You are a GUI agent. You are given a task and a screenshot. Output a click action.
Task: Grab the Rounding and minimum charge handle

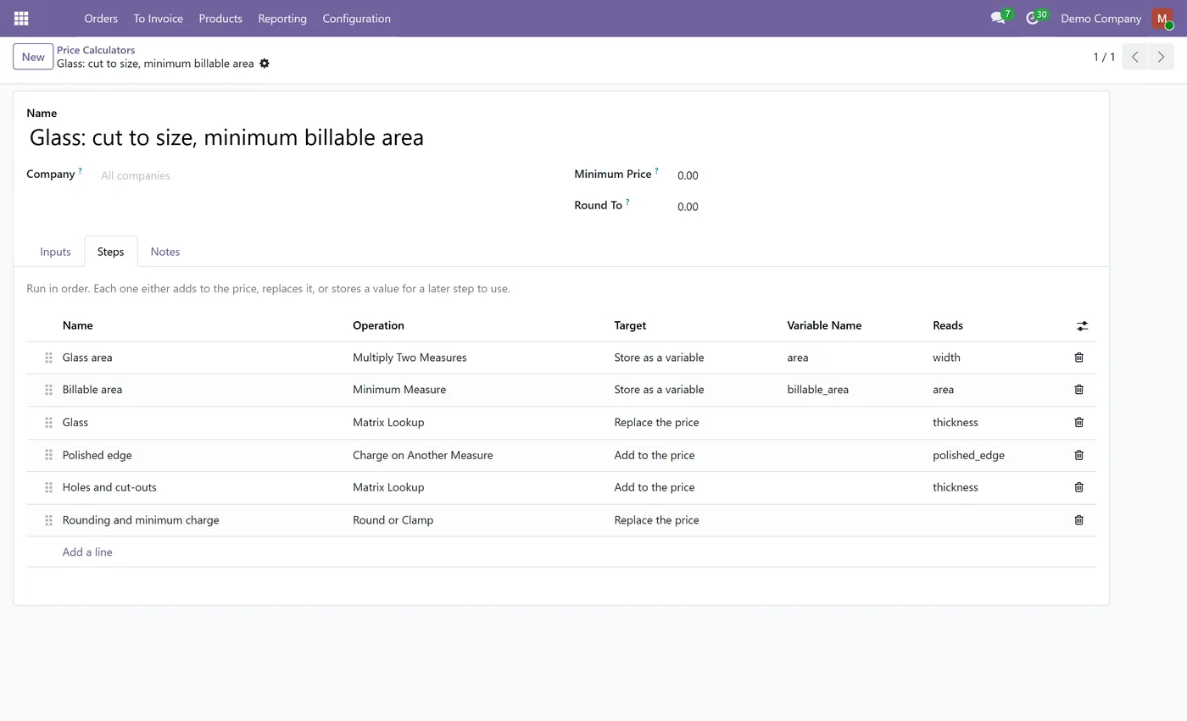[48, 520]
